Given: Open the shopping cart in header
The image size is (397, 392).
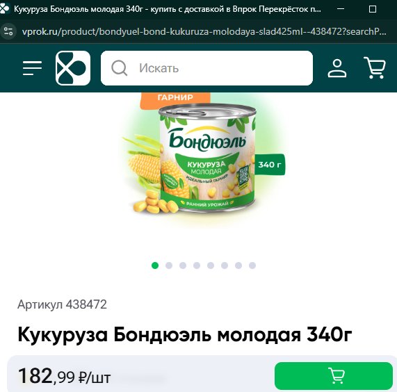Looking at the screenshot, I should [375, 68].
